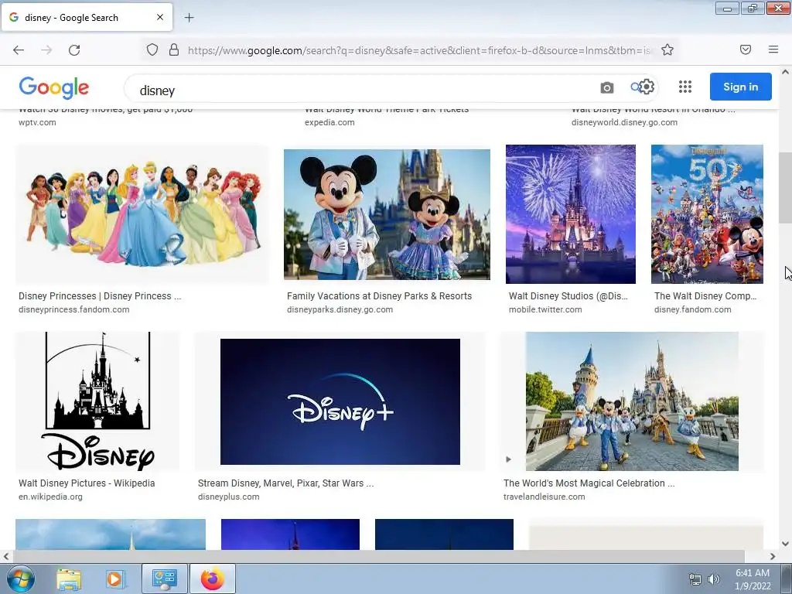Click the en.wikipedia.org source
792x594 pixels.
50,497
